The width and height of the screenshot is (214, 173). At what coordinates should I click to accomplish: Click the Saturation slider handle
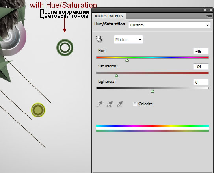[x=116, y=76]
